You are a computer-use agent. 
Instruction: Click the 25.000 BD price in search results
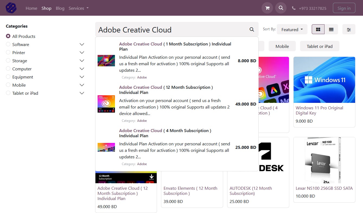point(246,147)
